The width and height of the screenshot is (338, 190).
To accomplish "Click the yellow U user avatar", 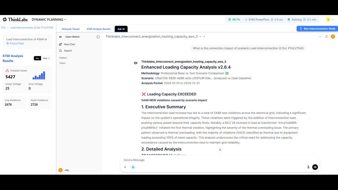I will tap(328, 20).
